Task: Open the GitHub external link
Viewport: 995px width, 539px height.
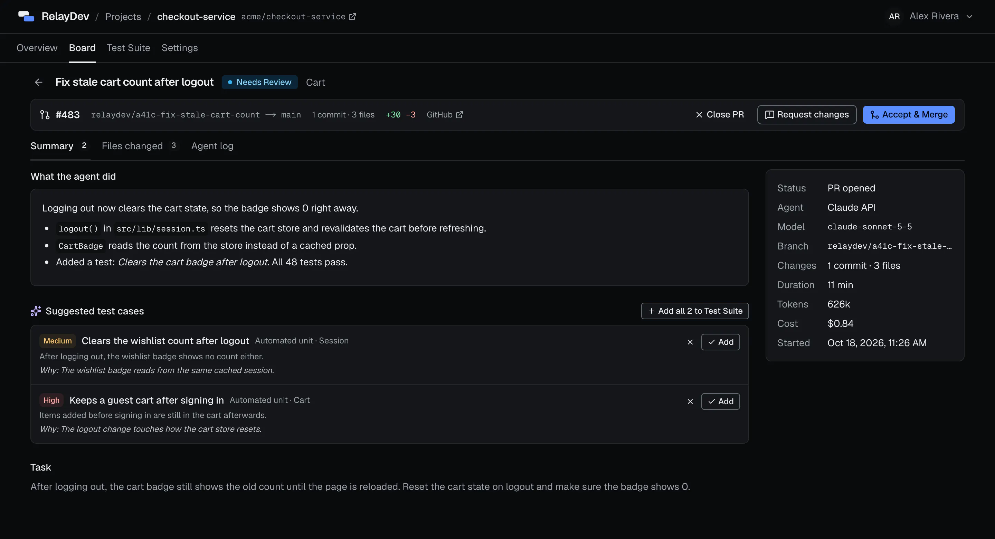Action: (445, 115)
